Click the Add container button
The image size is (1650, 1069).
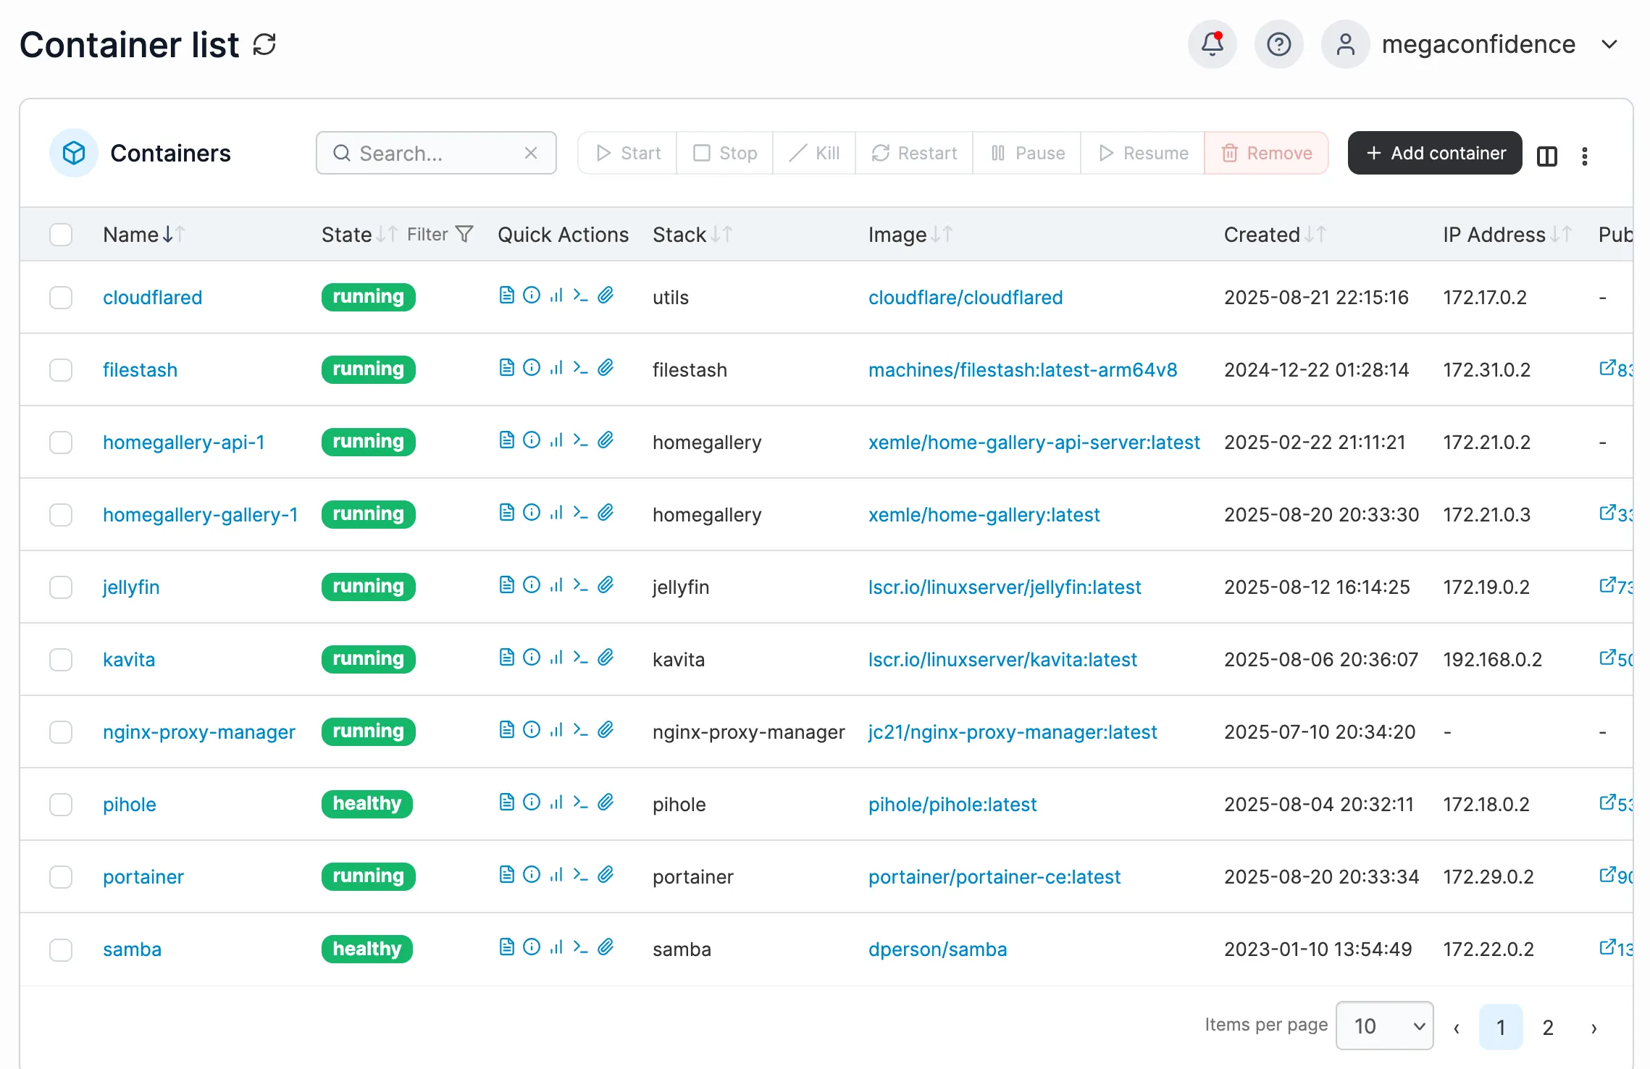click(1434, 153)
